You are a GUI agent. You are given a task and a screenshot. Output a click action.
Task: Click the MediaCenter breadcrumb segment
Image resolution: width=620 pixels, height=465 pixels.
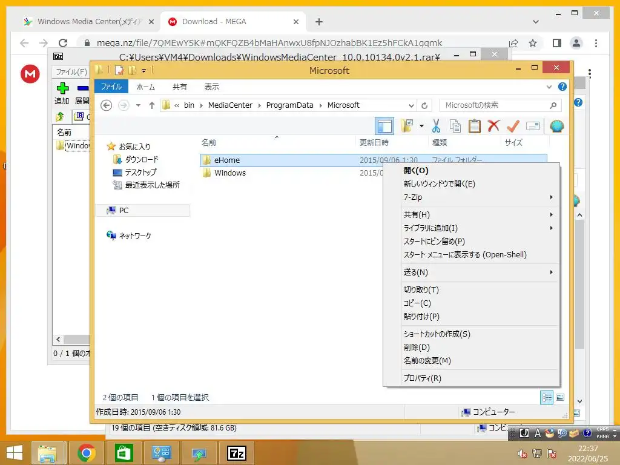coord(230,105)
